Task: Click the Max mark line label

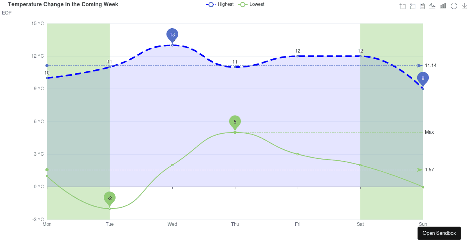Action: click(429, 132)
